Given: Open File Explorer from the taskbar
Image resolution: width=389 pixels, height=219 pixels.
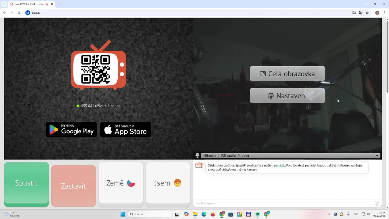Looking at the screenshot, I should [x=195, y=214].
